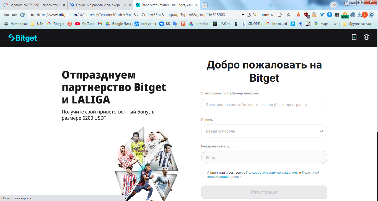
Task: Open the SINOPTIK weather bookmark
Action: tap(252, 24)
